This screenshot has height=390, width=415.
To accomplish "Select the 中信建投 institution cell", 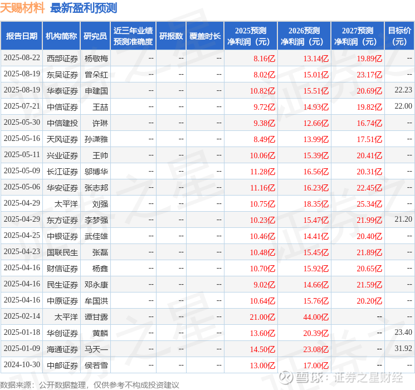I will tap(62, 123).
